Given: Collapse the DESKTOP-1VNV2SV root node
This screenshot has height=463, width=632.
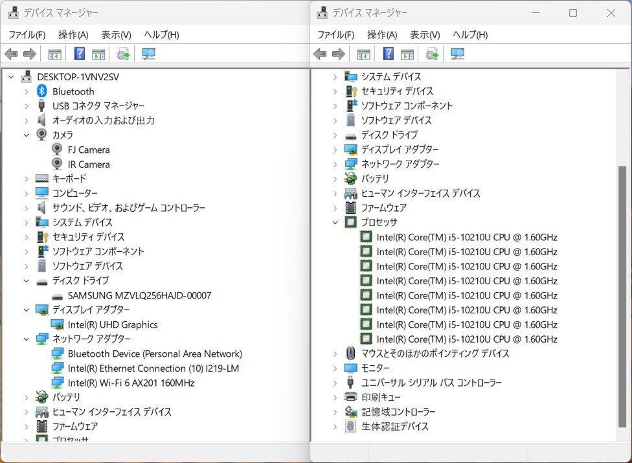Looking at the screenshot, I should click(x=11, y=76).
